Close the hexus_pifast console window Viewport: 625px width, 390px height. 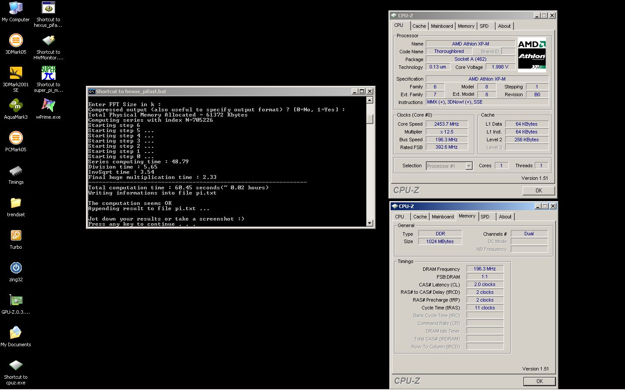click(x=370, y=91)
